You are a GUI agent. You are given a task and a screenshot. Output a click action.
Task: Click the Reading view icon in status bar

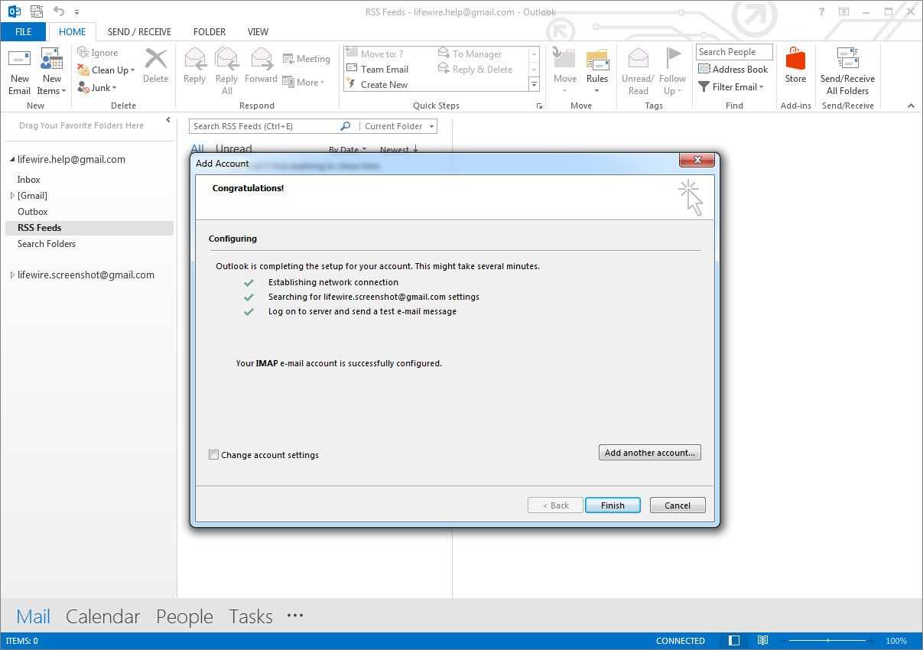coord(762,641)
